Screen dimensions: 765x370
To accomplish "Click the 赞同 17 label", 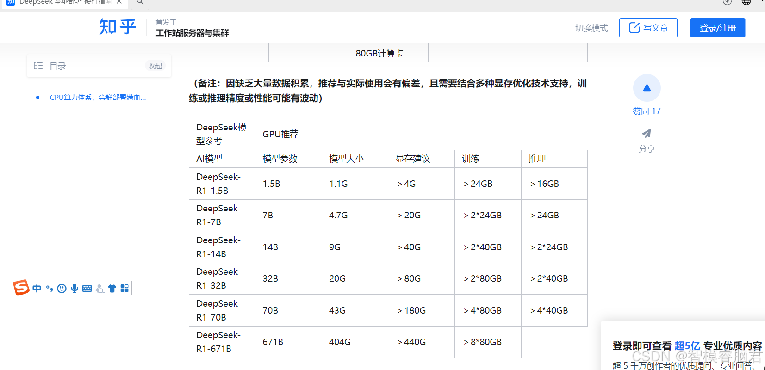I will [647, 111].
